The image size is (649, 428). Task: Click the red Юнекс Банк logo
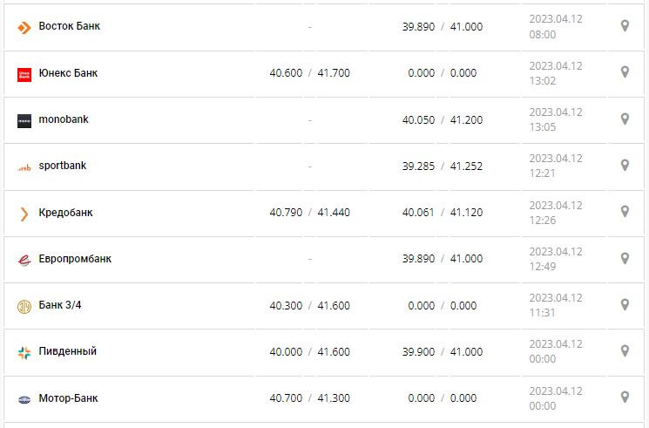click(24, 74)
